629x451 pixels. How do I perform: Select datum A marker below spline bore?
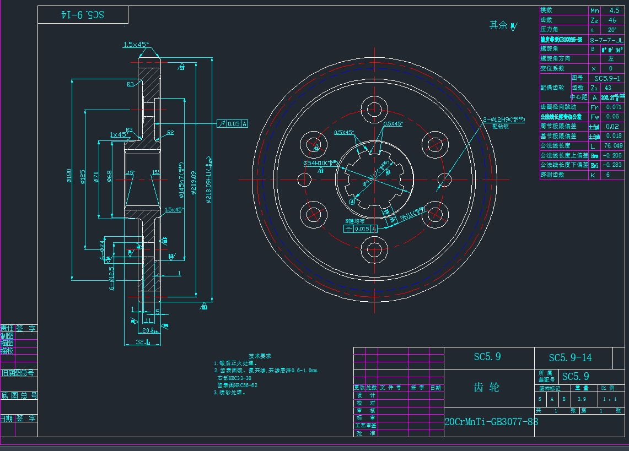click(x=351, y=202)
